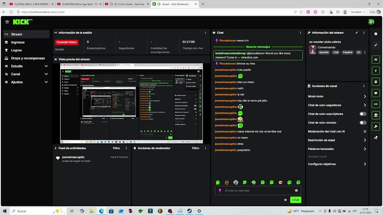Open the Chat panel three-dot menu
This screenshot has width=383, height=215.
pos(300,33)
